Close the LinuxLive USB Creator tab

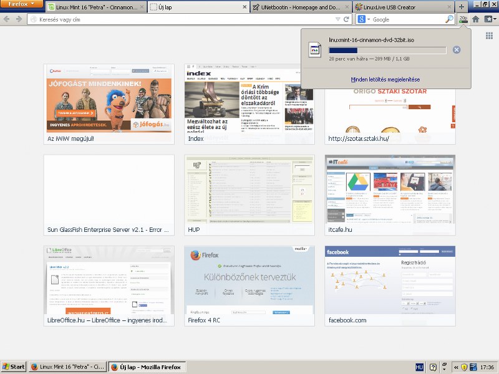449,7
